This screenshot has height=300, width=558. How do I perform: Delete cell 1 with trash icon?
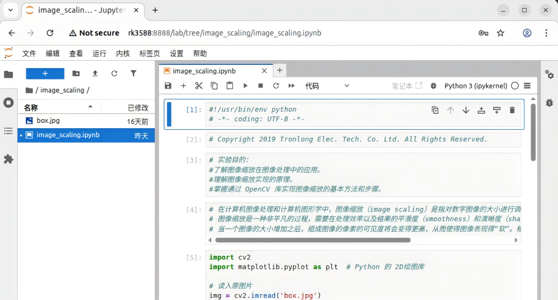coord(512,110)
